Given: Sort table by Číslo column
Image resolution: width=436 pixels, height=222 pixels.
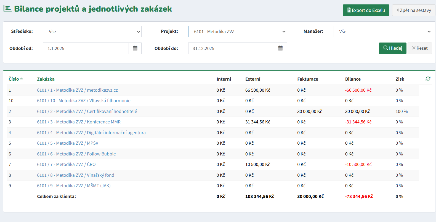Looking at the screenshot, I should pyautogui.click(x=14, y=79).
